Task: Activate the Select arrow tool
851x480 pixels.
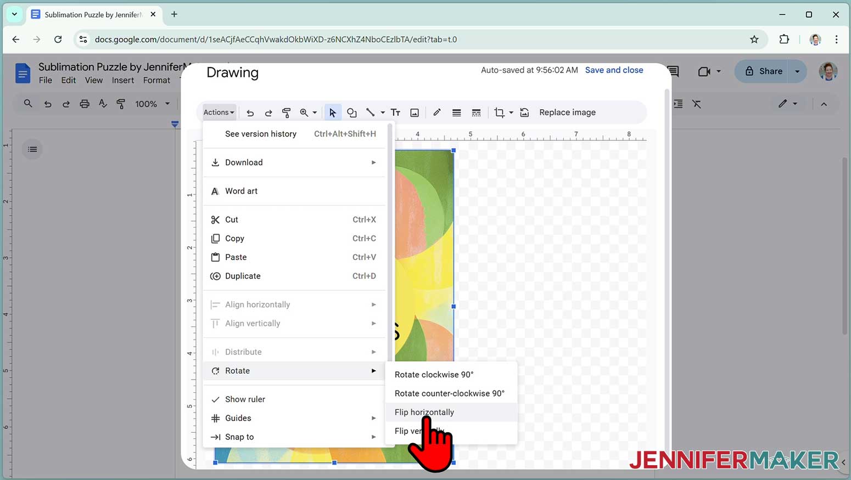Action: point(333,112)
